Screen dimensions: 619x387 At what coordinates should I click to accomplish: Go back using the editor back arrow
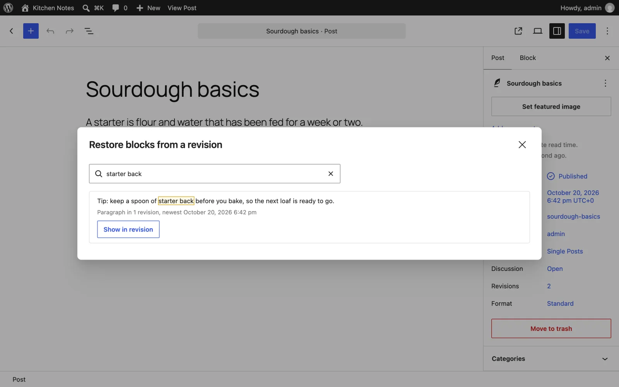[12, 31]
